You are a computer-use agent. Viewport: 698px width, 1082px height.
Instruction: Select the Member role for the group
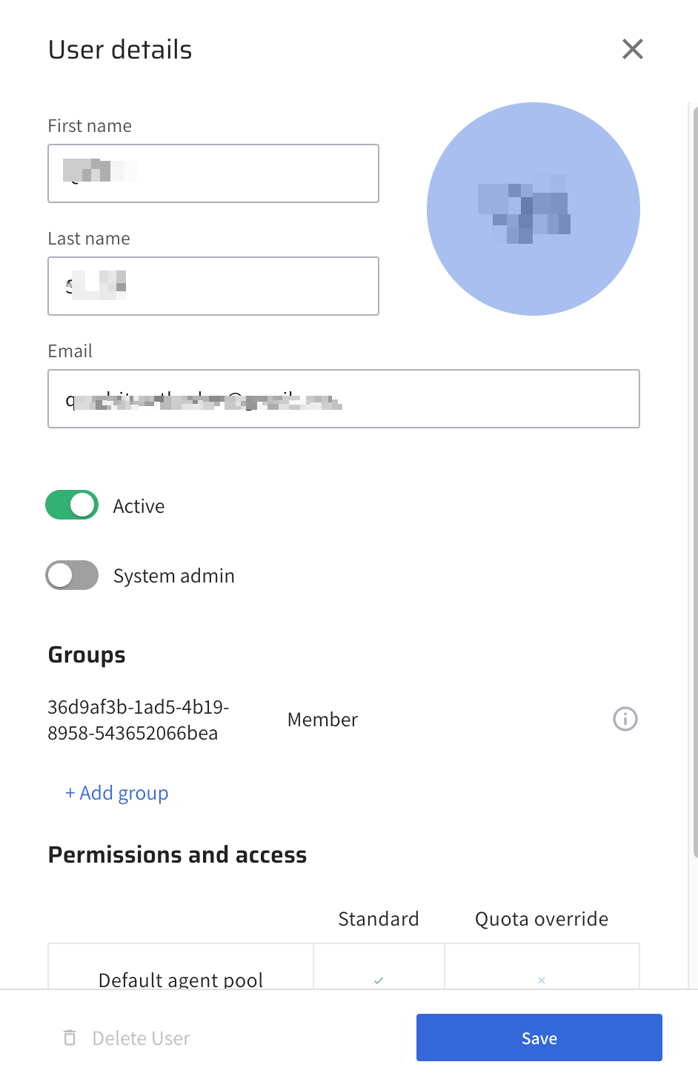click(322, 720)
